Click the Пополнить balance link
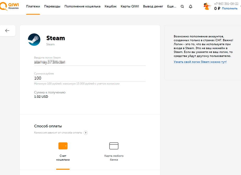241x175 pixels. (230, 8)
